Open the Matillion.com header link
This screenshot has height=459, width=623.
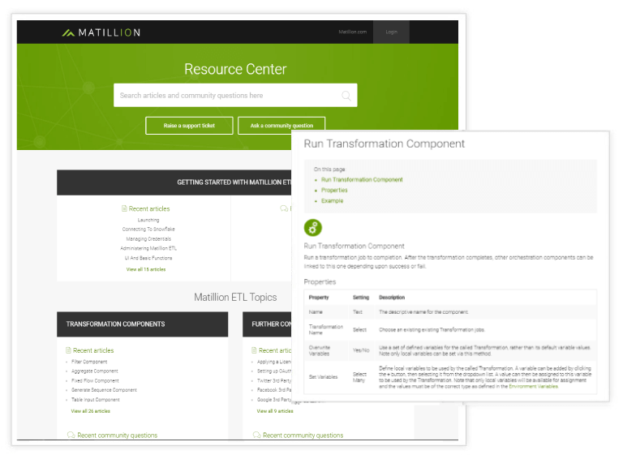352,32
